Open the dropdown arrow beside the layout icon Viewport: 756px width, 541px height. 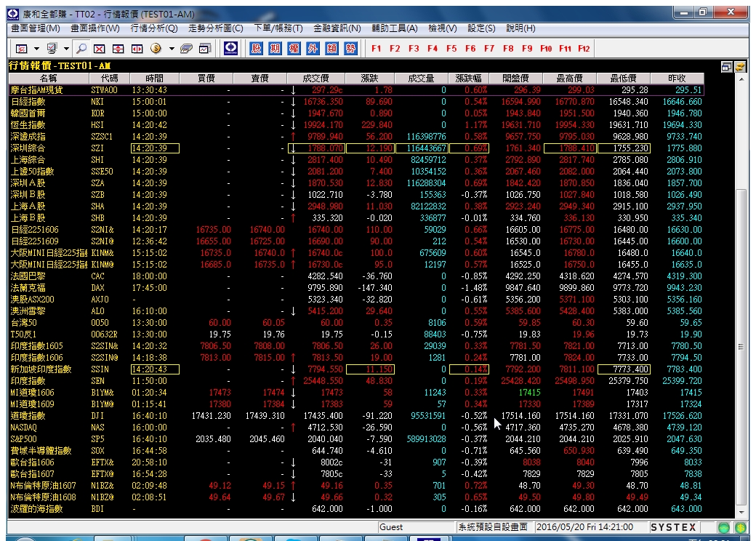(x=36, y=49)
